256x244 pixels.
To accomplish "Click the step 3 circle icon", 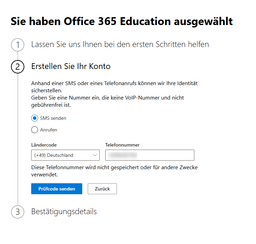I will pyautogui.click(x=17, y=212).
